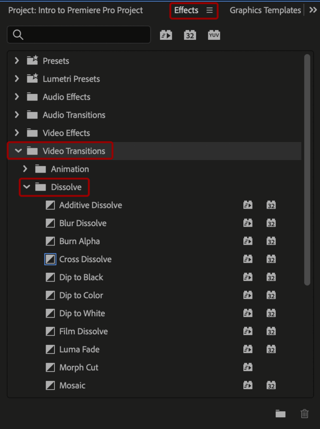Click the Additive Dissolve transition icon
The width and height of the screenshot is (320, 429).
50,205
